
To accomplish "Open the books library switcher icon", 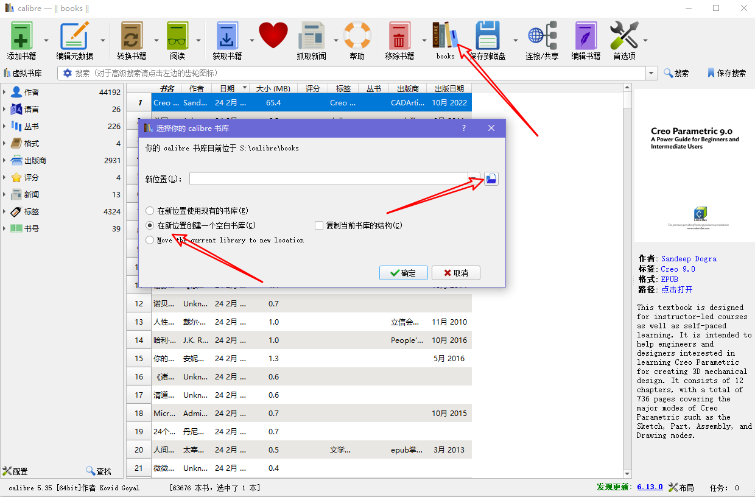I will (x=445, y=36).
